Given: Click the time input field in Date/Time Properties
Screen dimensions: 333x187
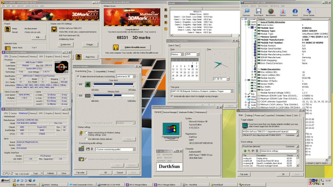Looking at the screenshot, I should pyautogui.click(x=220, y=79).
